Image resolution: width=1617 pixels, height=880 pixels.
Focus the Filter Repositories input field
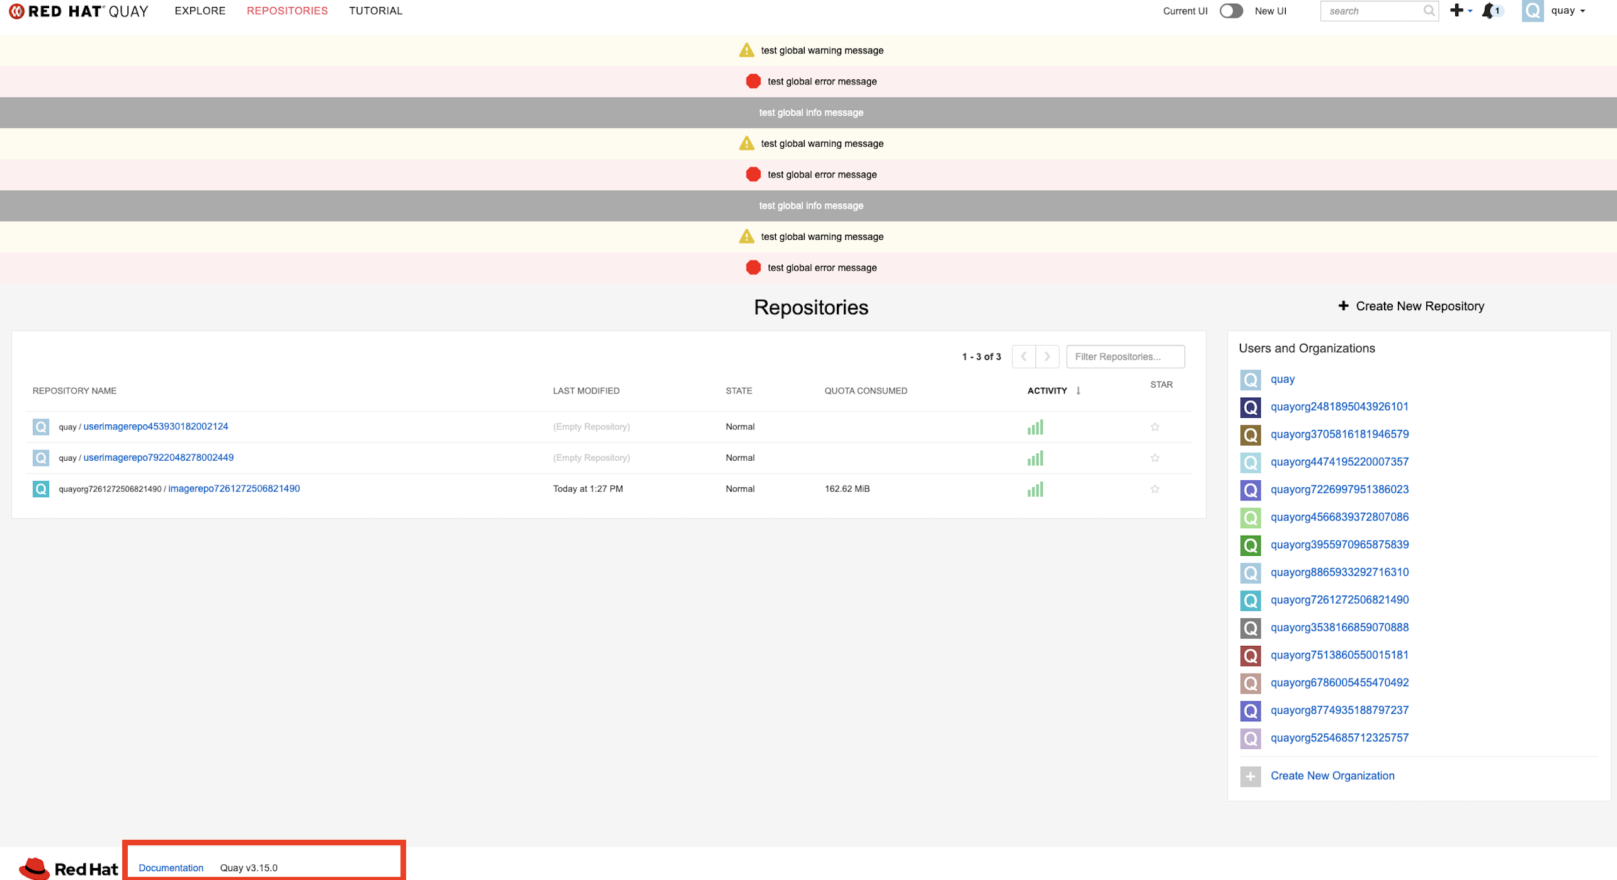click(x=1125, y=357)
